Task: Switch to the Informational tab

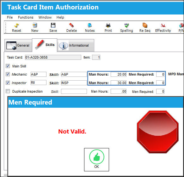Action: click(76, 45)
